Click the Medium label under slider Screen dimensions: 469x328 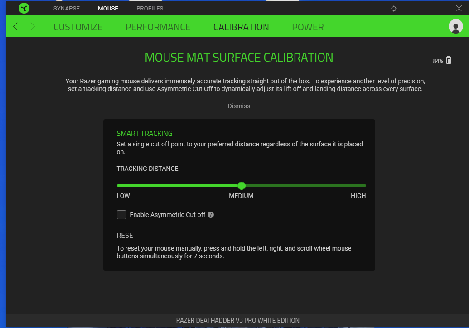pyautogui.click(x=241, y=196)
